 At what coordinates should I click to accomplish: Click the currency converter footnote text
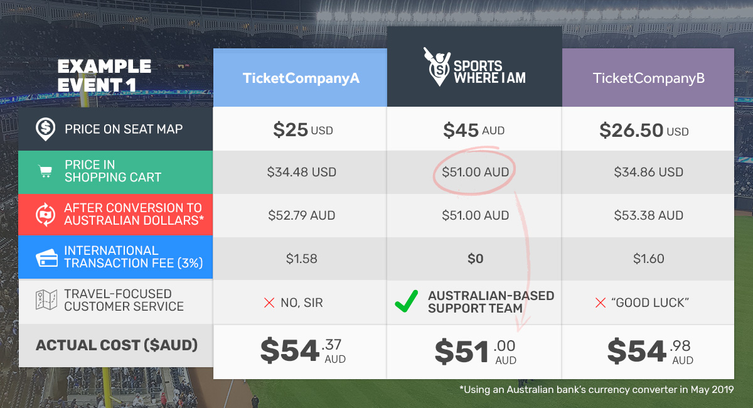point(596,390)
